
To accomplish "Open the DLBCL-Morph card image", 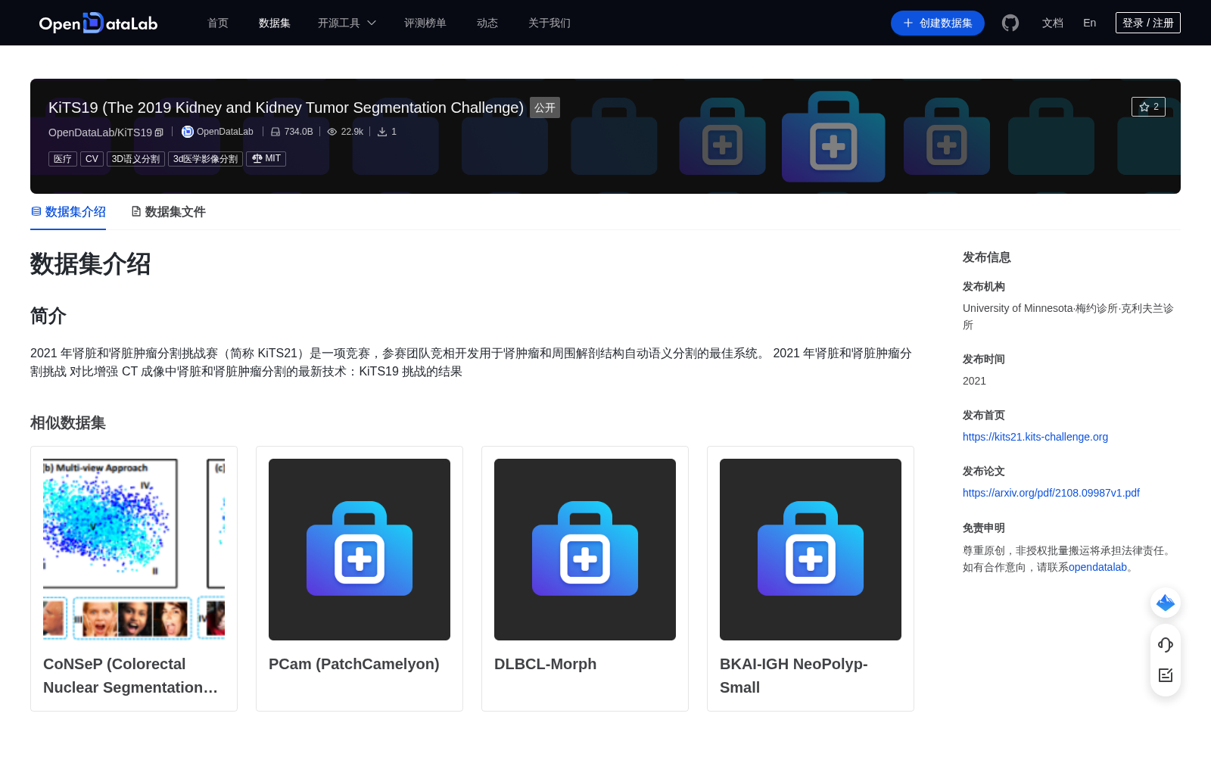I will [585, 550].
